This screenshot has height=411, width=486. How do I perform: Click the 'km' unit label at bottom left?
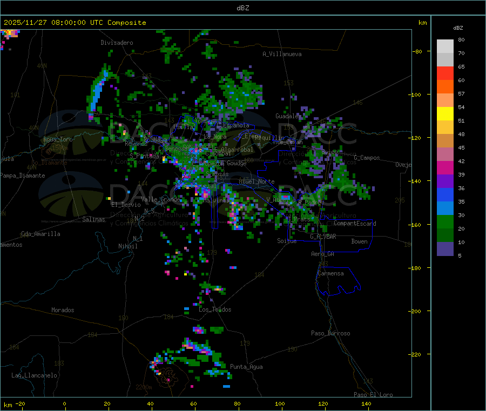(x=8, y=405)
